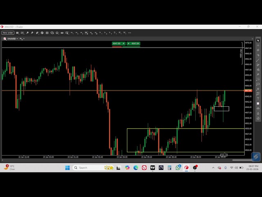Click the sync/rotate icon in drawing toolbar
Image resolution: width=262 pixels, height=197 pixels.
(258, 118)
